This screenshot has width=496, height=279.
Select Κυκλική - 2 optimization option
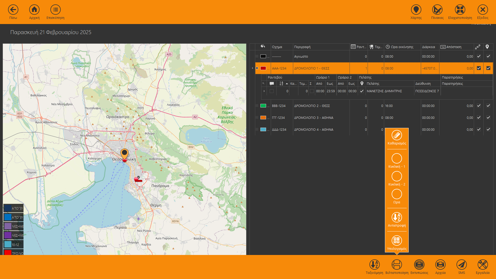[x=397, y=179]
